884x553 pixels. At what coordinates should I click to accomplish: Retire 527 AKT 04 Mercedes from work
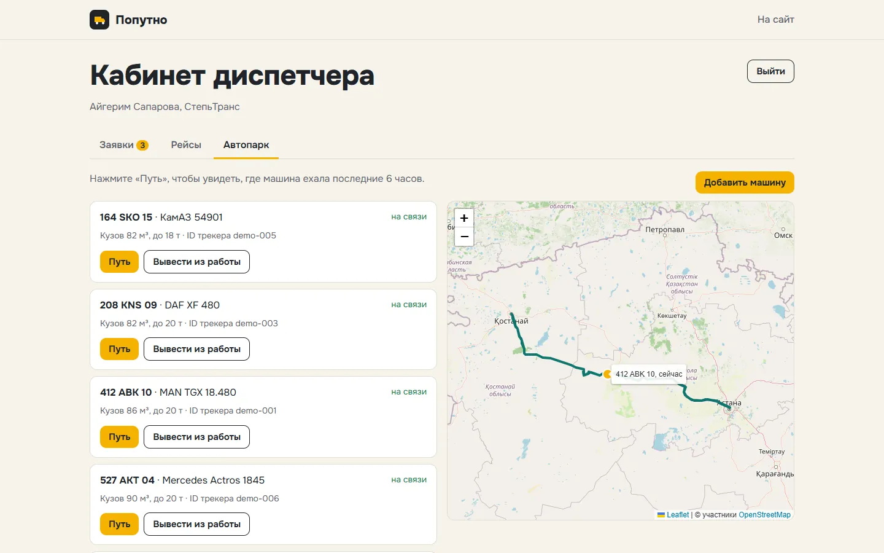coord(196,524)
